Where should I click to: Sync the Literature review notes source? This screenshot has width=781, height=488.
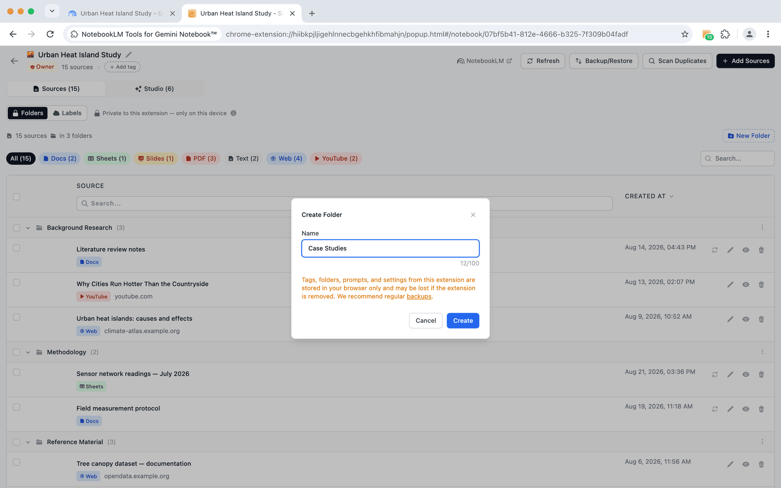[x=715, y=250]
